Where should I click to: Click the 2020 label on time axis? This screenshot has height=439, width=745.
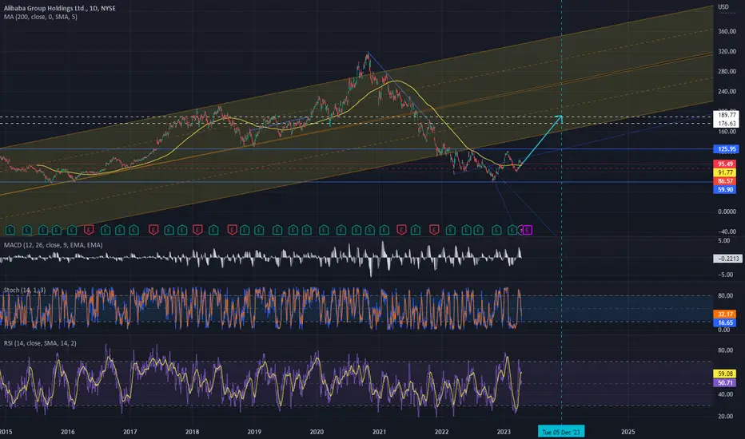(317, 432)
